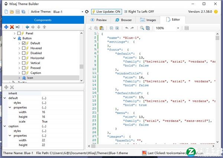
Task: Check the Hovered state checkbox
Action: (x=24, y=48)
